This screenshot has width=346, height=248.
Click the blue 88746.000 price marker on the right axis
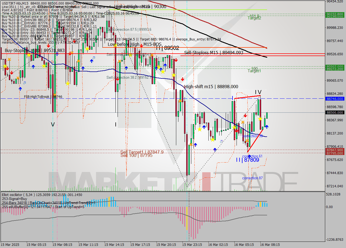pos(335,99)
